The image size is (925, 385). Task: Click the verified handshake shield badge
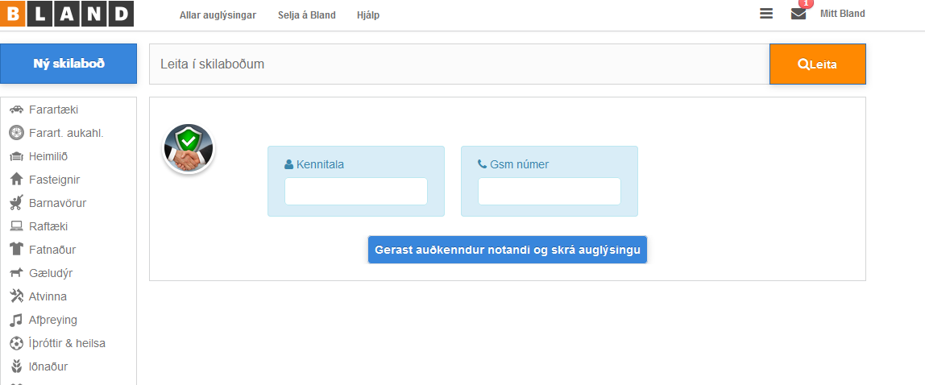(x=189, y=149)
